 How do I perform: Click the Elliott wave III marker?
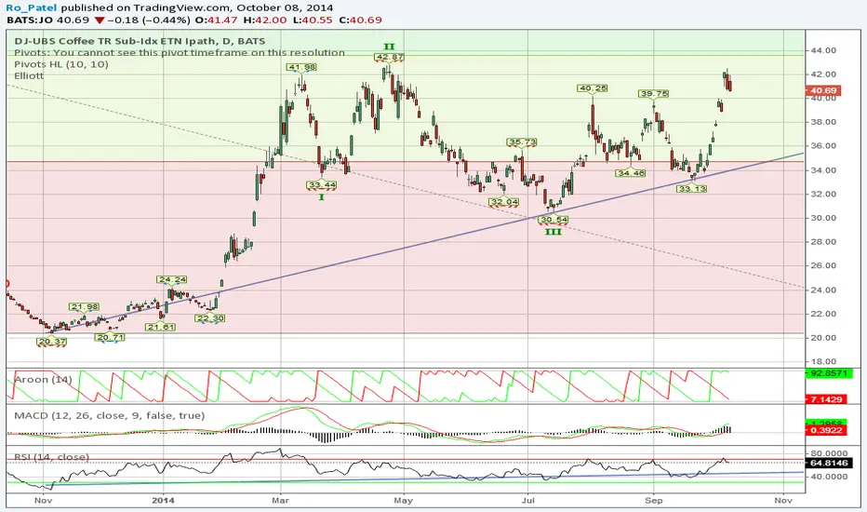pos(553,232)
